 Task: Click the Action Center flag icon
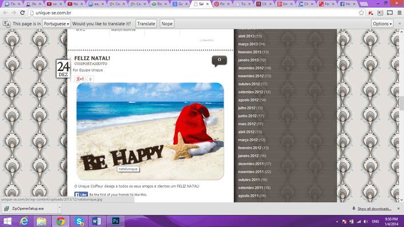pyautogui.click(x=344, y=222)
